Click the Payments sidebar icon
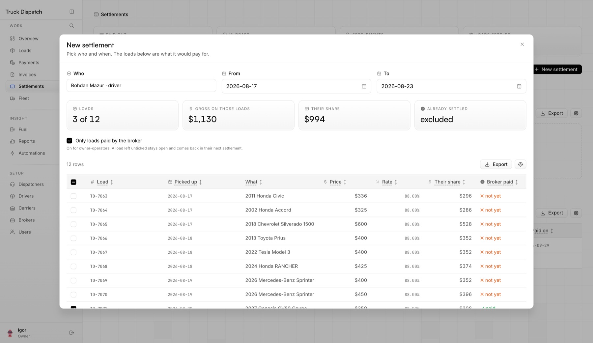The width and height of the screenshot is (593, 343). 13,63
